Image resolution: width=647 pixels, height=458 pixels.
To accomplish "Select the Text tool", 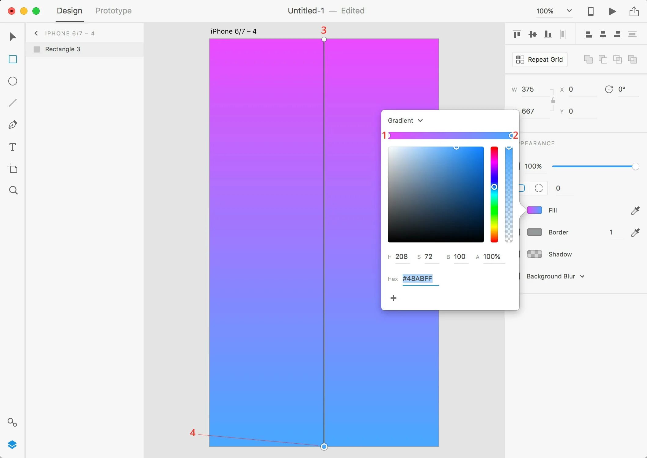I will click(13, 147).
